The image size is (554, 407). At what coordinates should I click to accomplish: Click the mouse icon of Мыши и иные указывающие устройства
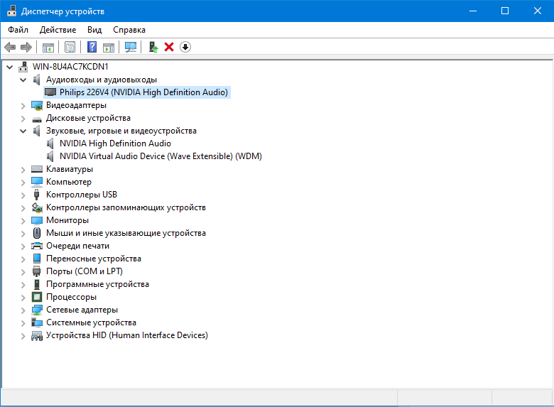(x=37, y=233)
